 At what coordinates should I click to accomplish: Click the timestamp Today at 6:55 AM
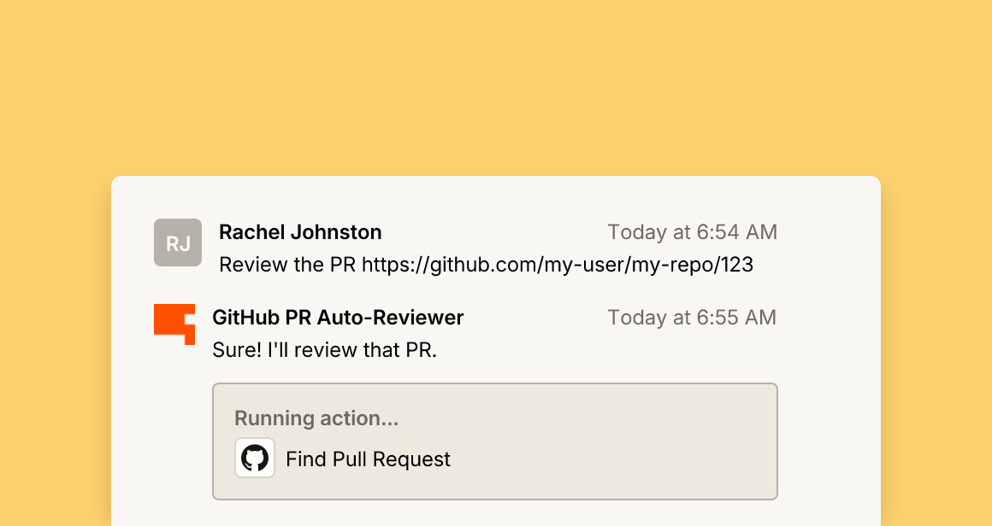click(x=692, y=317)
